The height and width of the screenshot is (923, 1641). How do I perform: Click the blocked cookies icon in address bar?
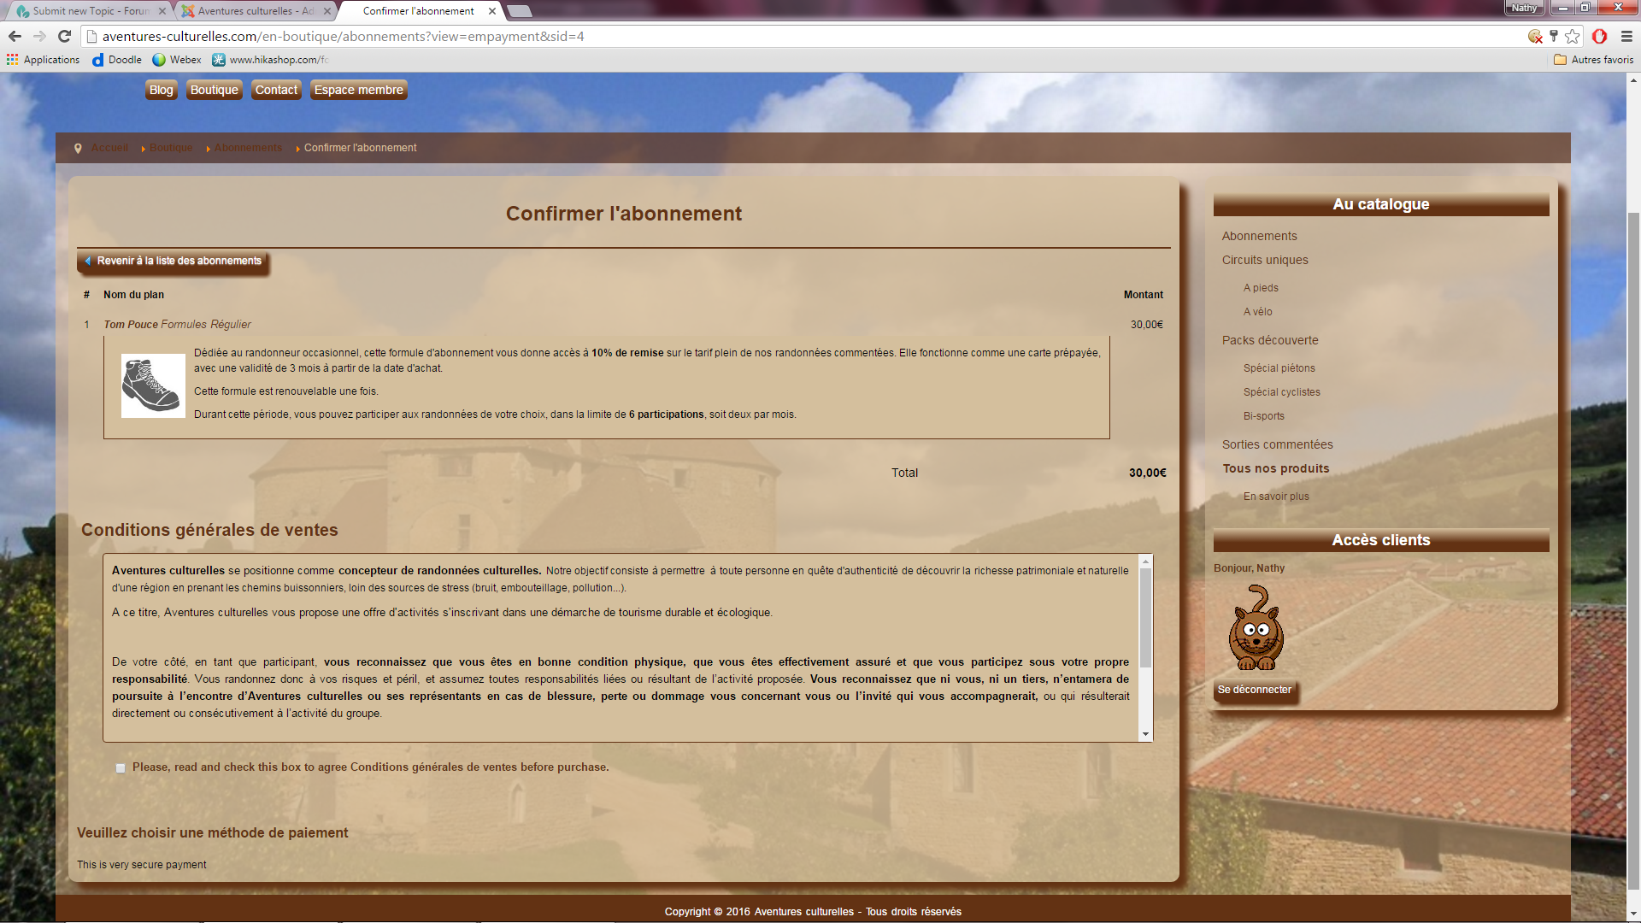point(1535,36)
